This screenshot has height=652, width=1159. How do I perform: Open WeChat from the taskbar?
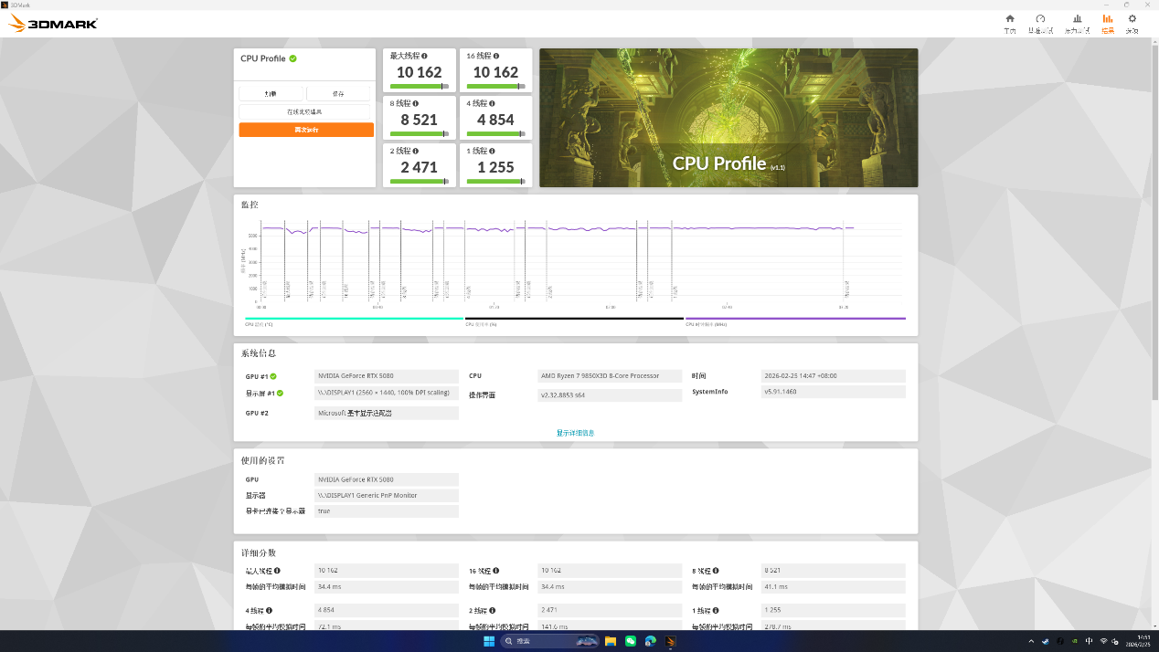click(x=631, y=642)
